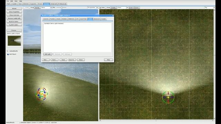Close the NL2SCO Editor dialog via X

point(113,15)
